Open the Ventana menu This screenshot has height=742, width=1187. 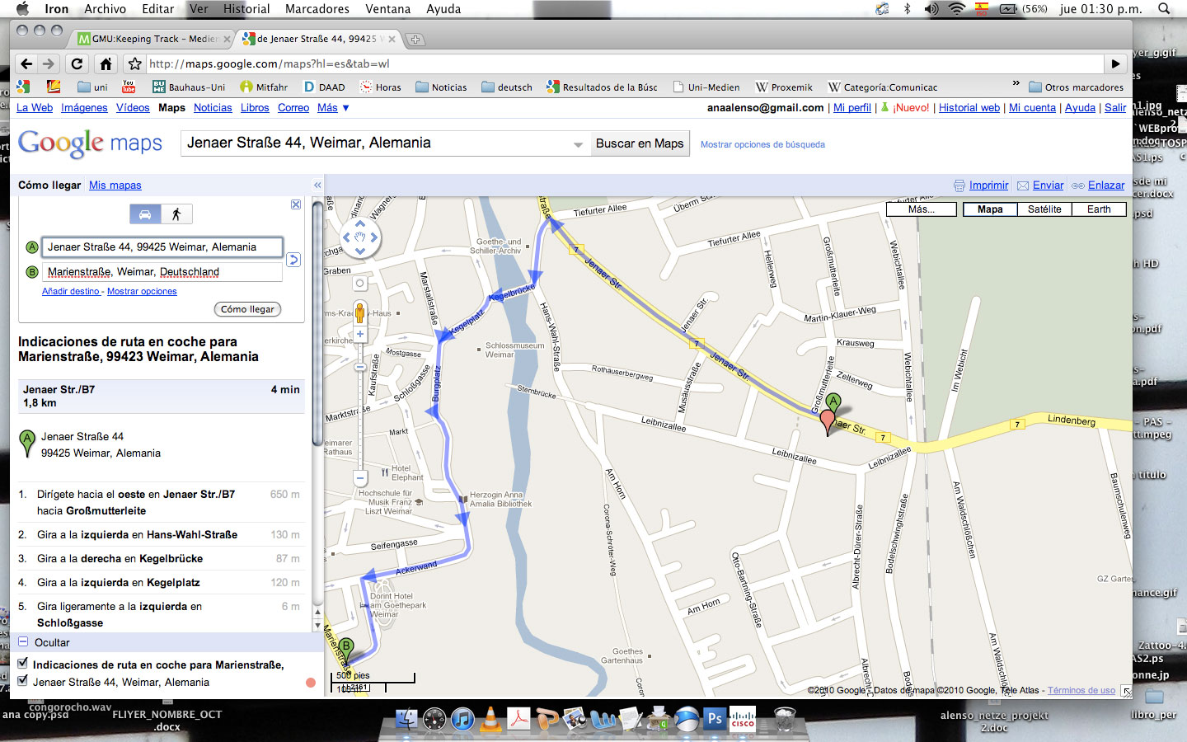coord(387,9)
